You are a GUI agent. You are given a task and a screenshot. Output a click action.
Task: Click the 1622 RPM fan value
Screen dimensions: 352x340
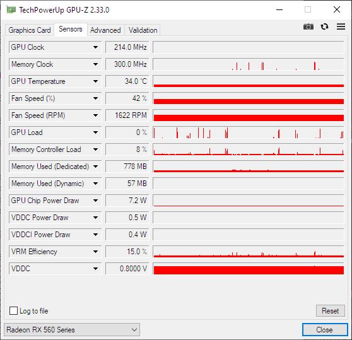[127, 115]
